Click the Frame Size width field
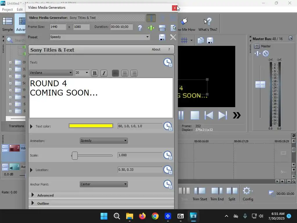 pyautogui.click(x=58, y=27)
